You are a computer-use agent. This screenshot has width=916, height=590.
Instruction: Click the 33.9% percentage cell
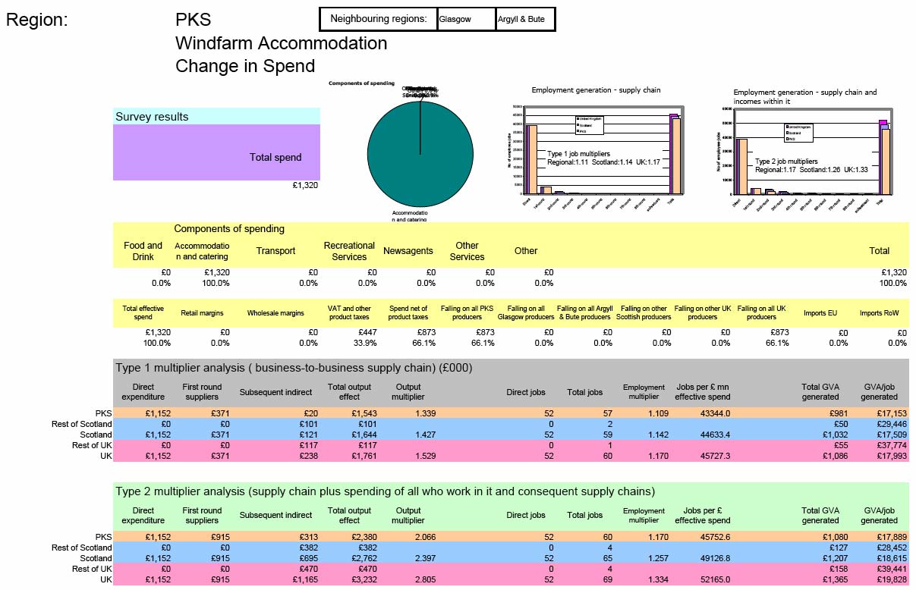tap(364, 343)
